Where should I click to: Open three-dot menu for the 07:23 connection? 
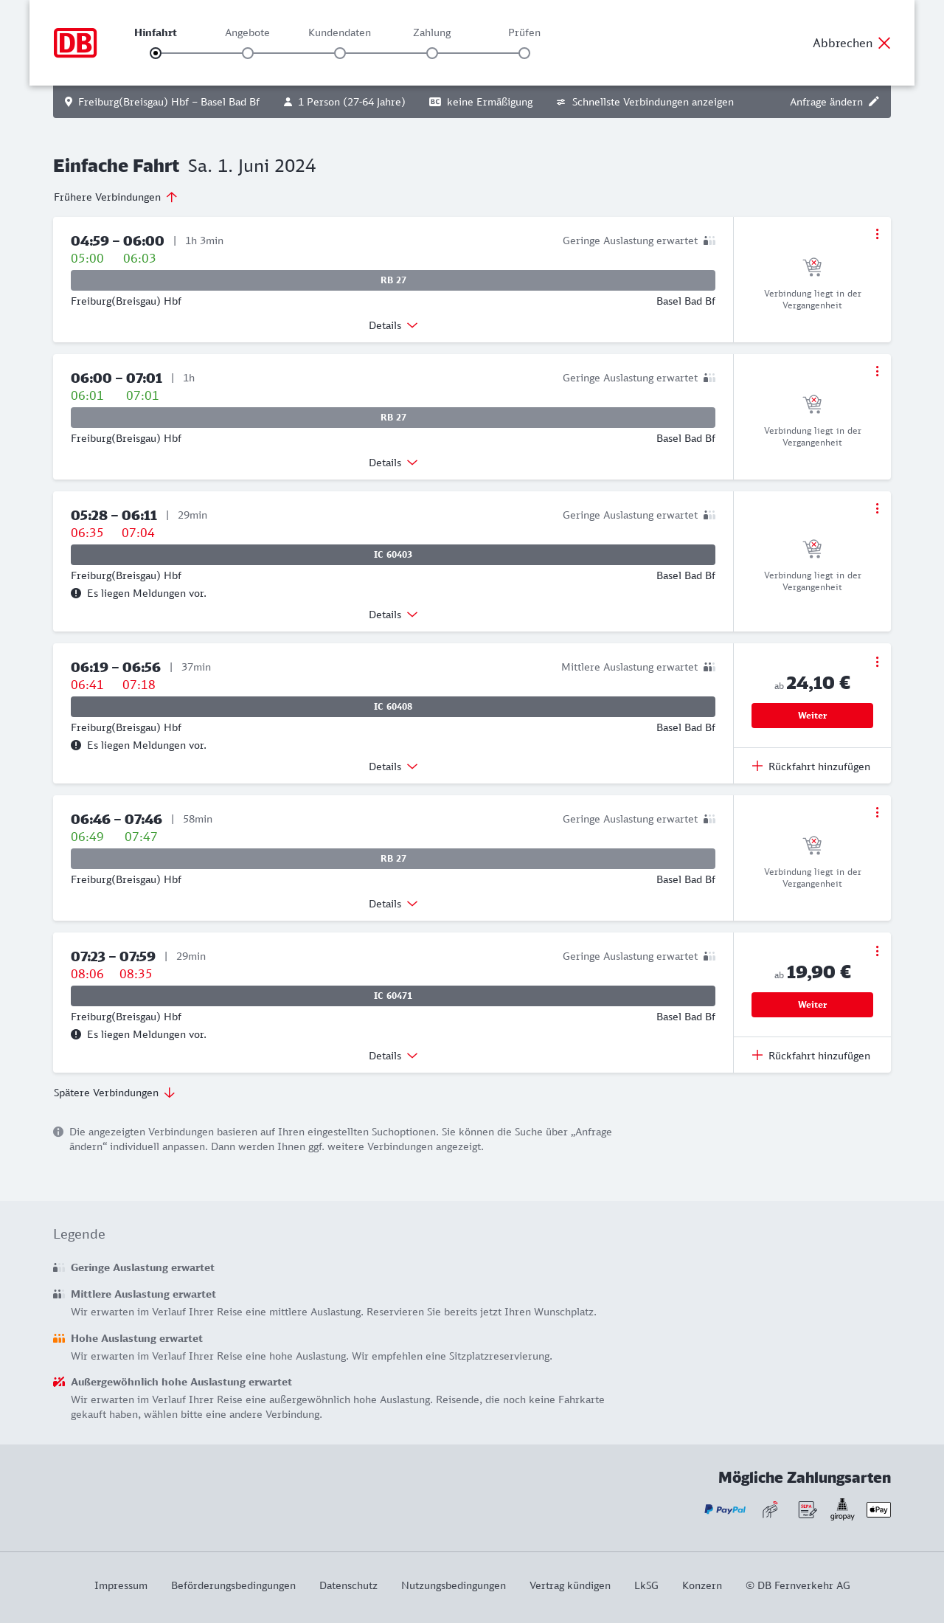pos(877,951)
